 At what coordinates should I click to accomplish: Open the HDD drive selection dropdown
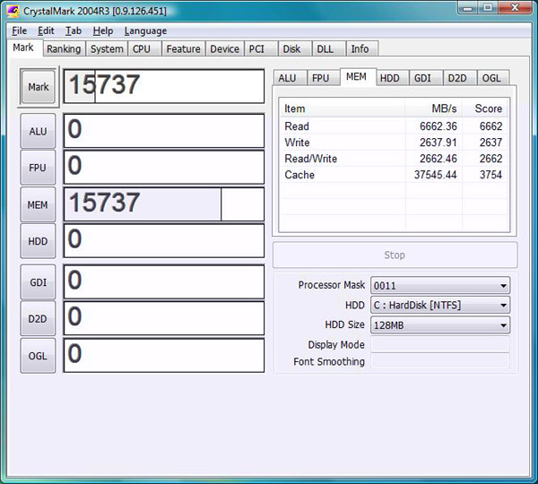click(440, 306)
